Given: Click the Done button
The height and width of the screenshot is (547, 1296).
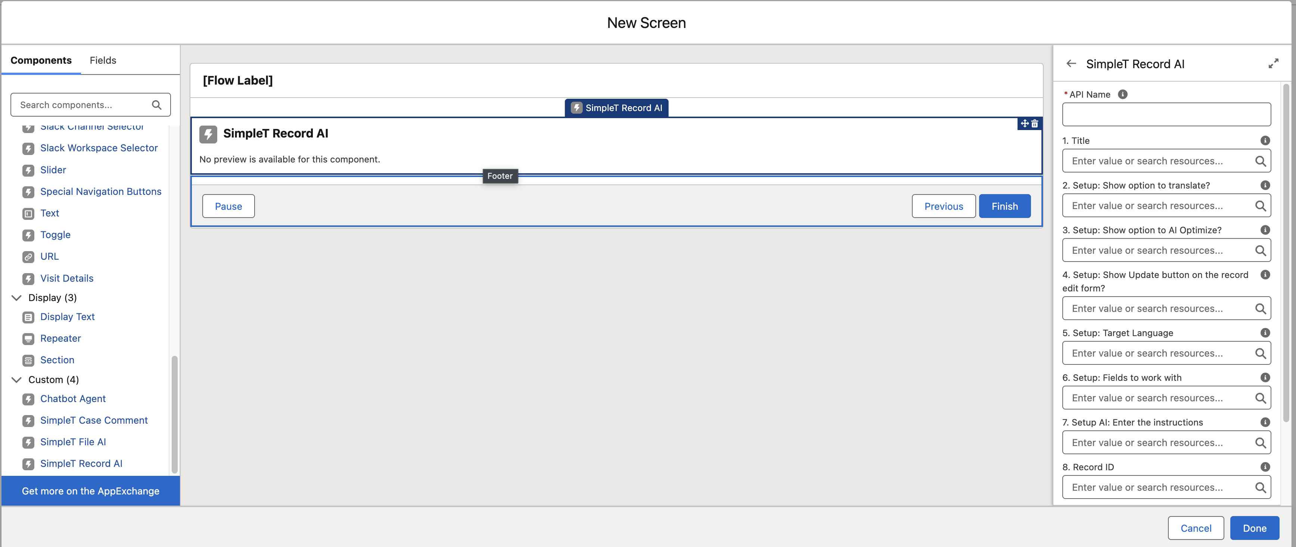Looking at the screenshot, I should click(x=1254, y=528).
